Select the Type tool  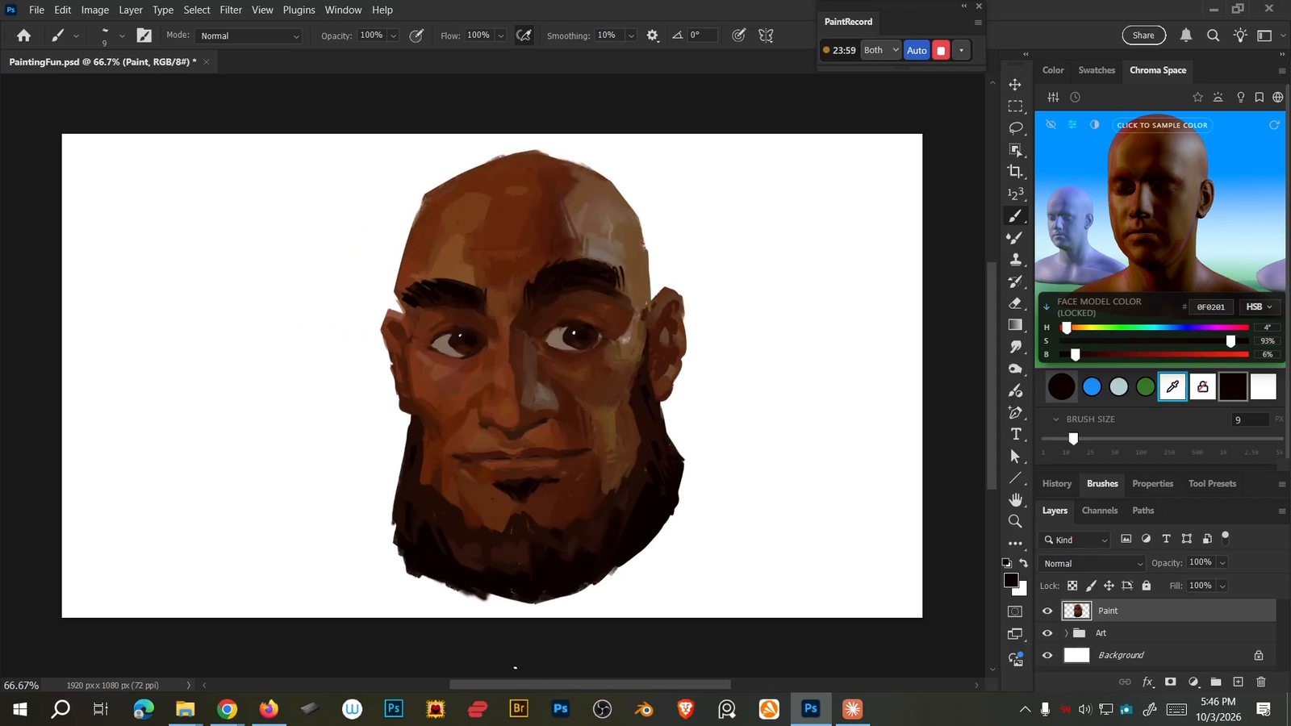click(1015, 434)
